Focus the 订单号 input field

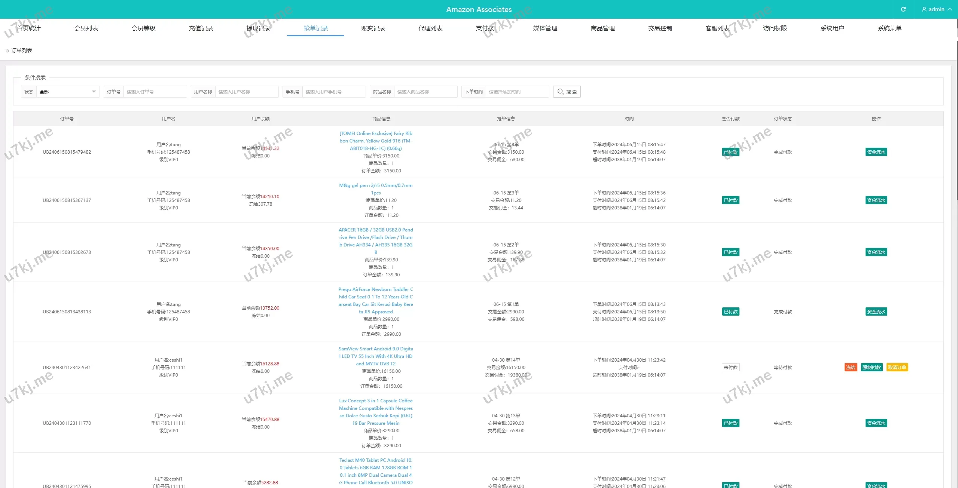coord(155,92)
